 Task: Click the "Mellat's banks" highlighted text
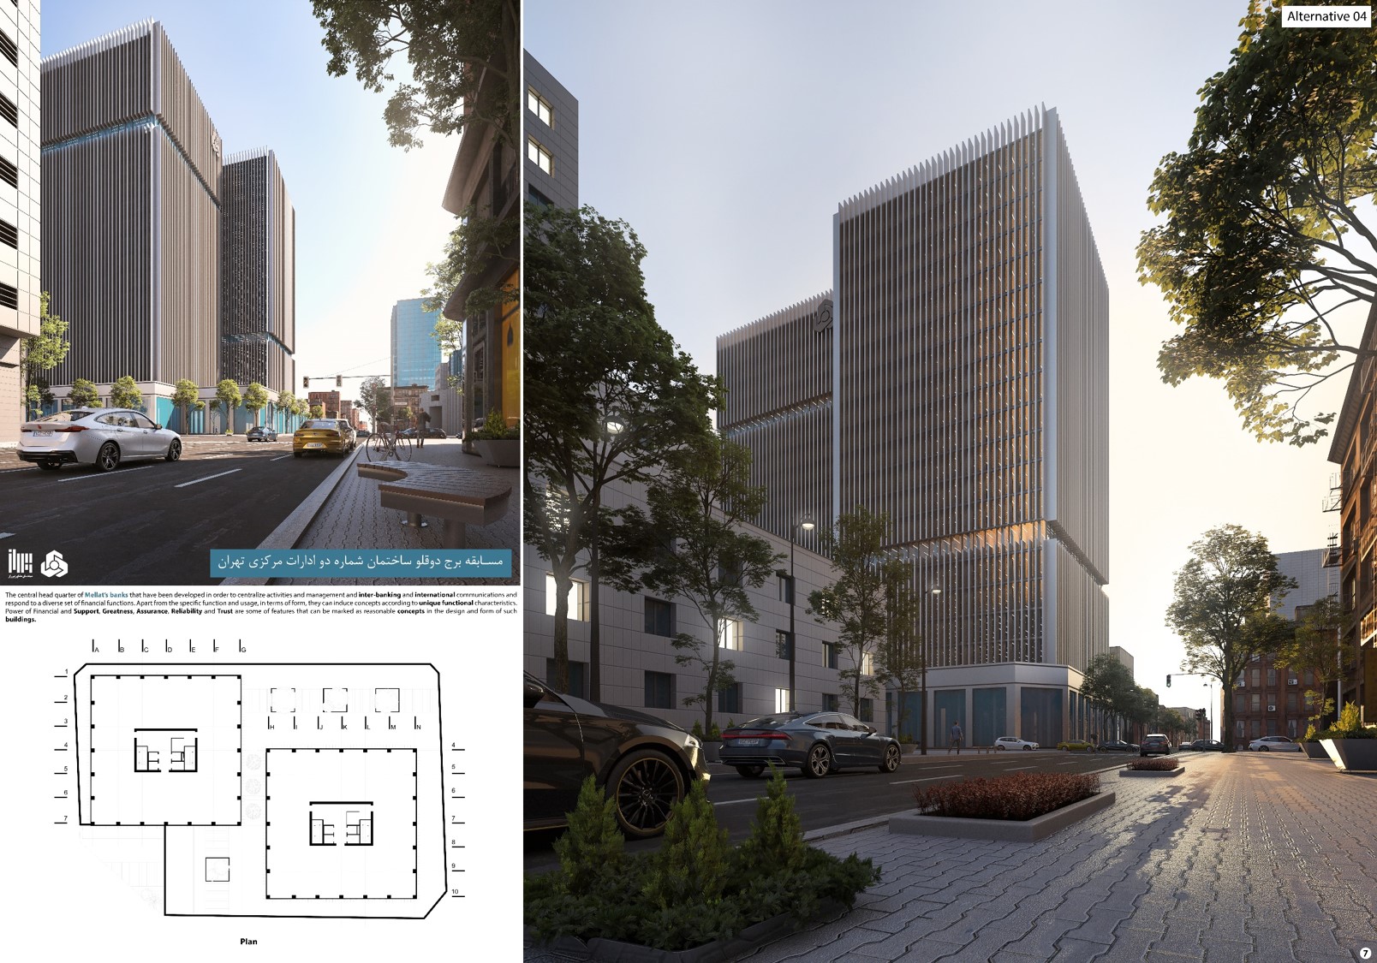[106, 595]
